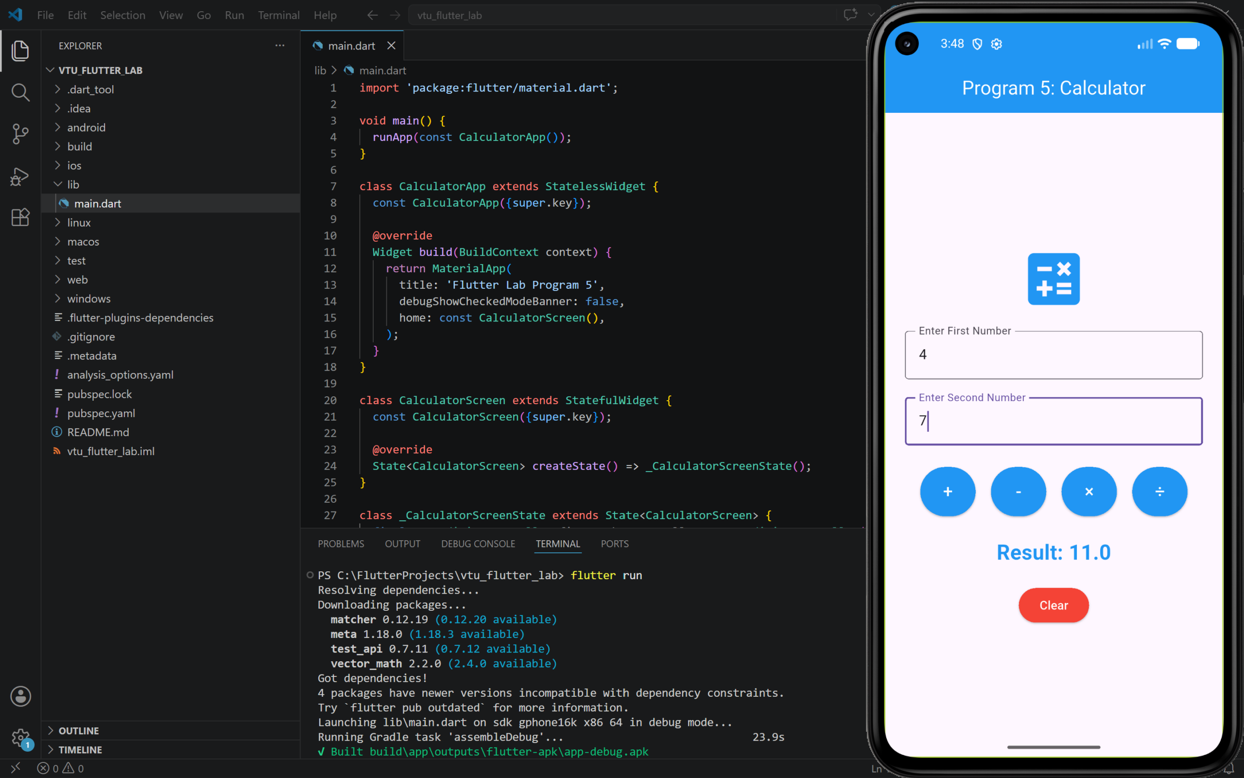Viewport: 1244px width, 778px height.
Task: Open analysis_options.yaml file
Action: pos(171,374)
